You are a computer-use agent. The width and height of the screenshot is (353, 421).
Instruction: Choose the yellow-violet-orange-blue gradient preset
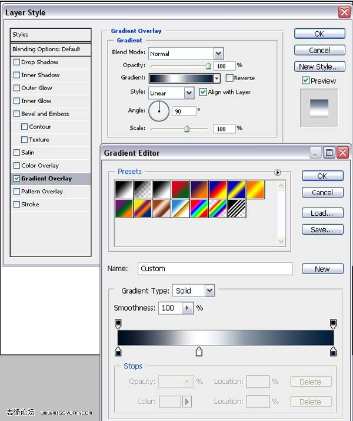click(142, 208)
